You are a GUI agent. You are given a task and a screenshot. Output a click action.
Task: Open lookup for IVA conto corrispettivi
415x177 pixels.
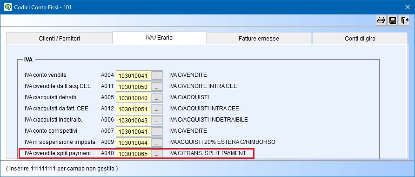[157, 131]
